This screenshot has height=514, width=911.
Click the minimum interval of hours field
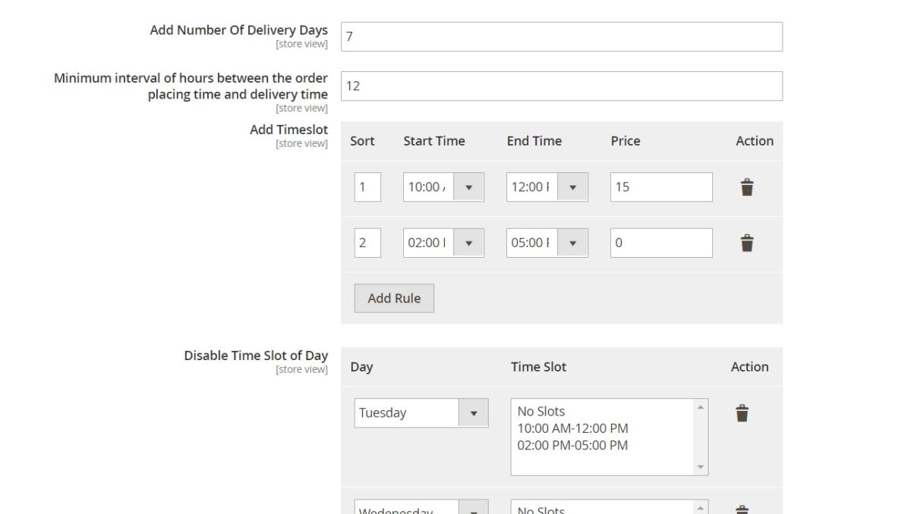tap(562, 86)
